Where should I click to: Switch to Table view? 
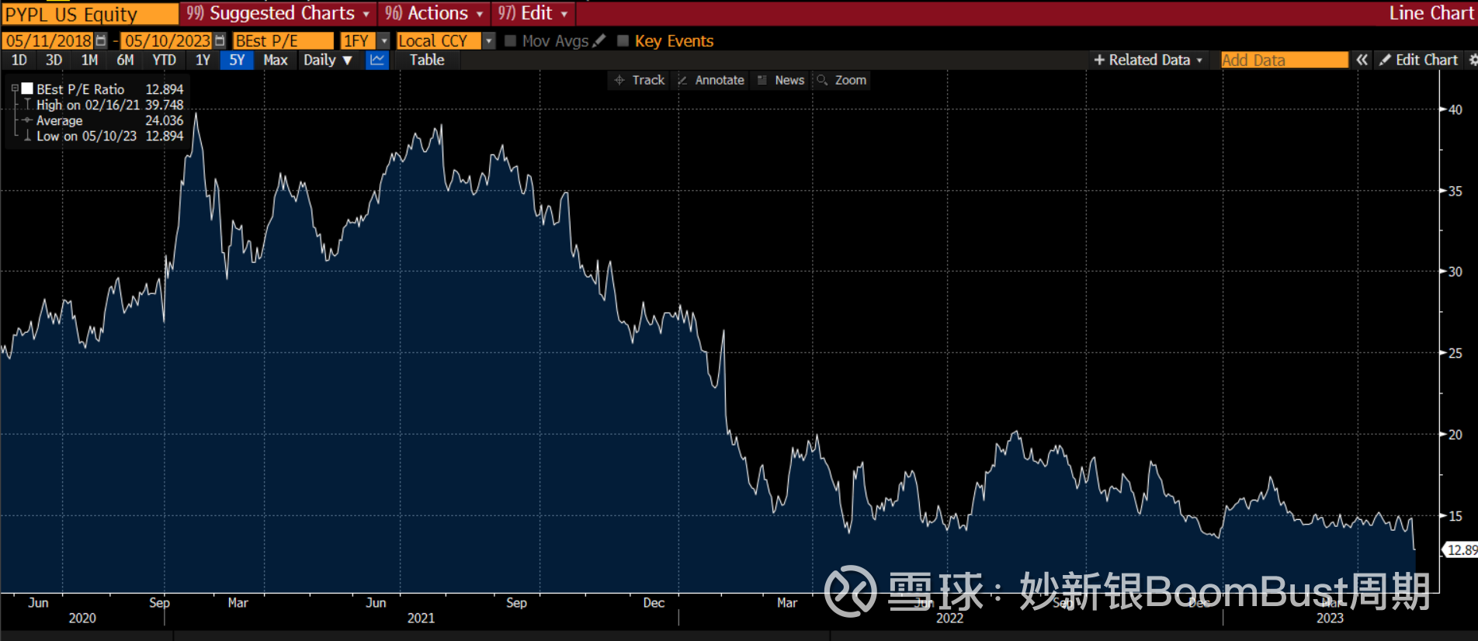(427, 60)
